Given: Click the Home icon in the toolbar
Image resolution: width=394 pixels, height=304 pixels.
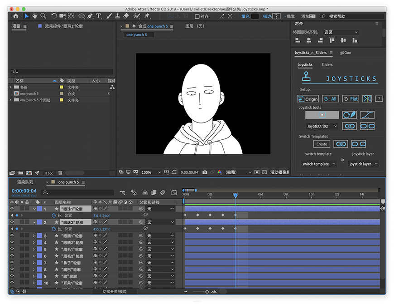Looking at the screenshot, I should (x=15, y=16).
